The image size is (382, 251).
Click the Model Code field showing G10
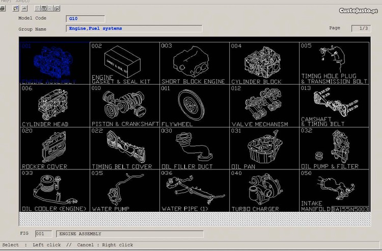click(x=85, y=19)
